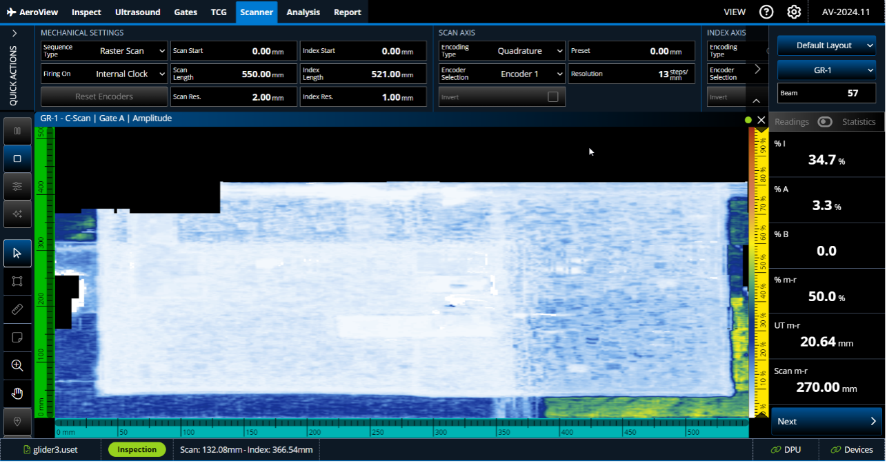Click the Devices status link

click(852, 450)
